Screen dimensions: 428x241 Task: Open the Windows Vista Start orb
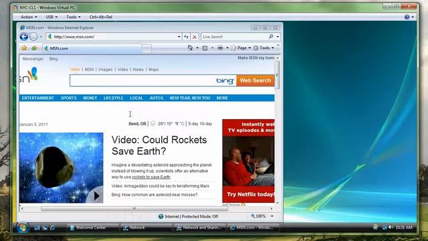click(22, 228)
